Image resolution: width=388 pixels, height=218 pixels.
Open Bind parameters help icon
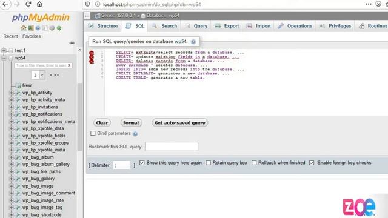pyautogui.click(x=135, y=134)
